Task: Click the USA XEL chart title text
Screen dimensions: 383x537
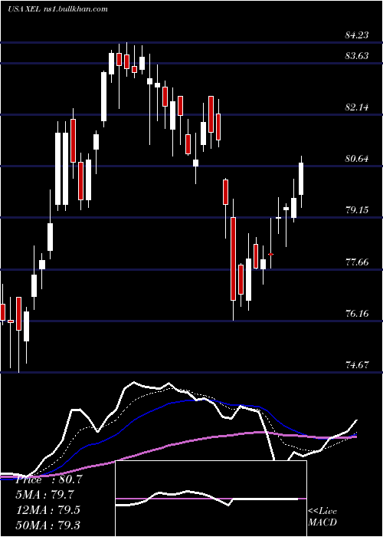Action: pos(57,9)
